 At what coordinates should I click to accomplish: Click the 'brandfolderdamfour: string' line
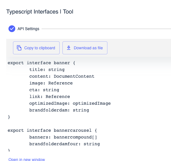coord(64,144)
